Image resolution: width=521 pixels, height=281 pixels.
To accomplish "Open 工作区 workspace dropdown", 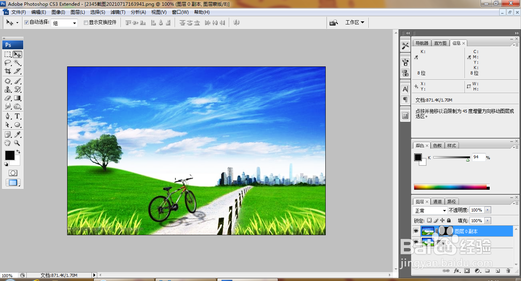I will 355,23.
